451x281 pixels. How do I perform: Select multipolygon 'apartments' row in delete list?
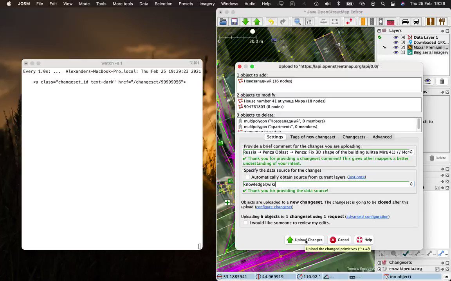[x=327, y=127]
